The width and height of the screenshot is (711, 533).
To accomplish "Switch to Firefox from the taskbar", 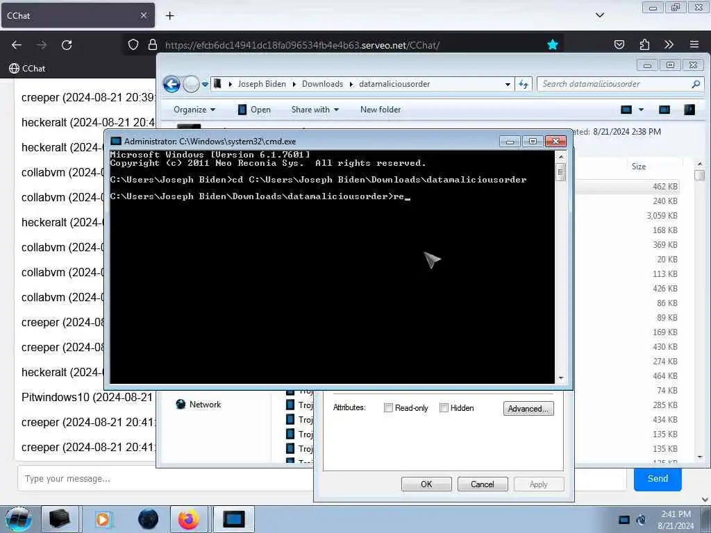I will click(189, 519).
